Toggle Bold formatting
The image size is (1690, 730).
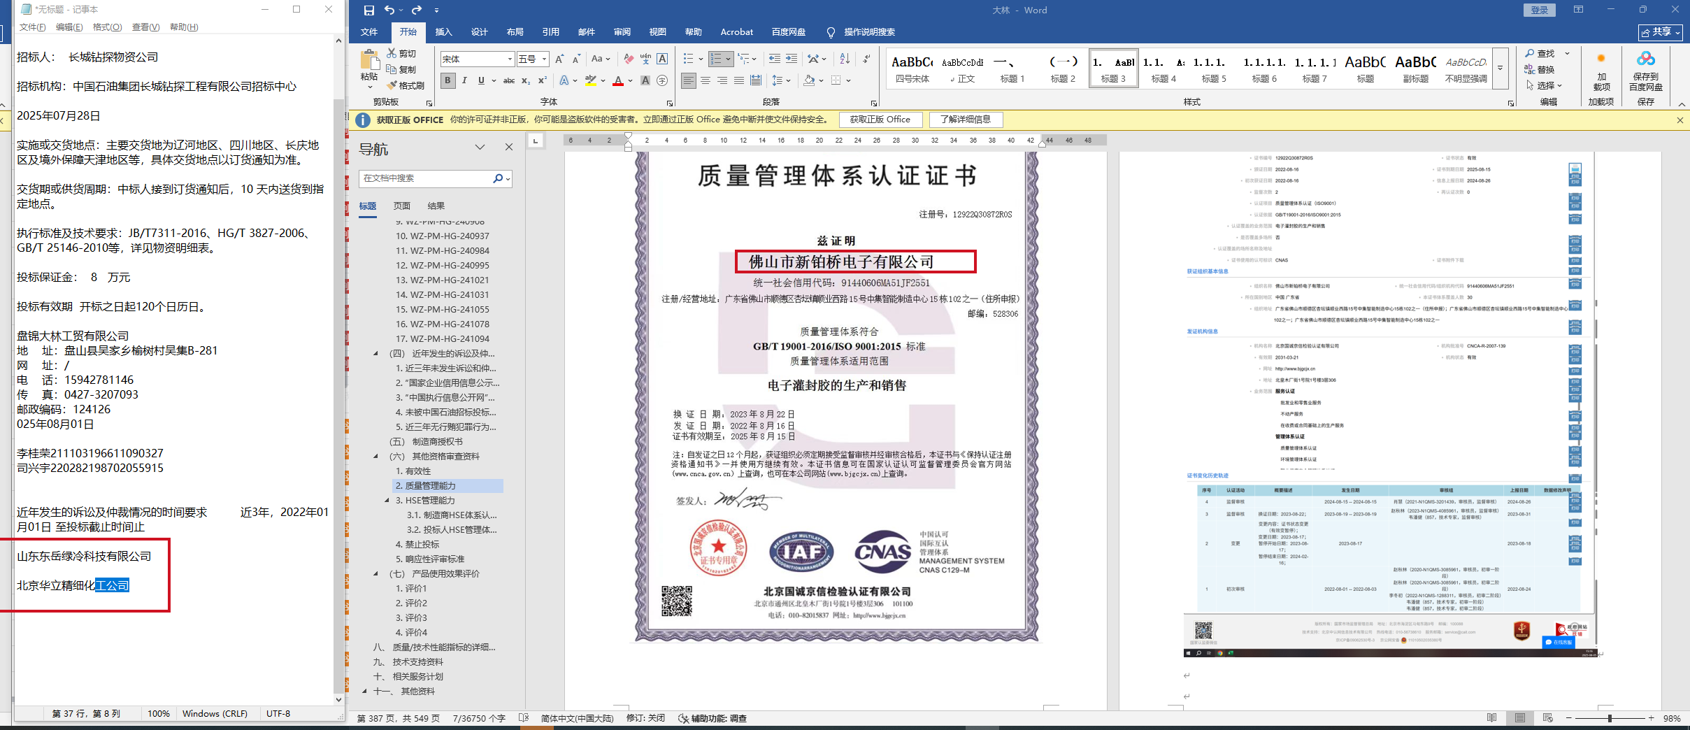click(447, 81)
